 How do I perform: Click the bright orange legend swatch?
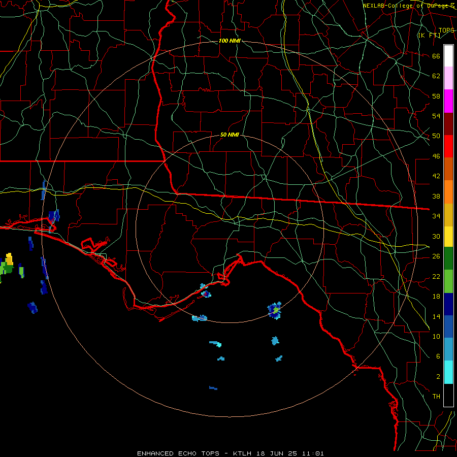click(x=448, y=192)
